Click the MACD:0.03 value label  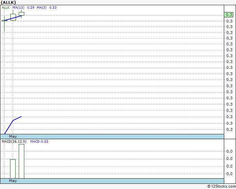pyautogui.click(x=39, y=142)
